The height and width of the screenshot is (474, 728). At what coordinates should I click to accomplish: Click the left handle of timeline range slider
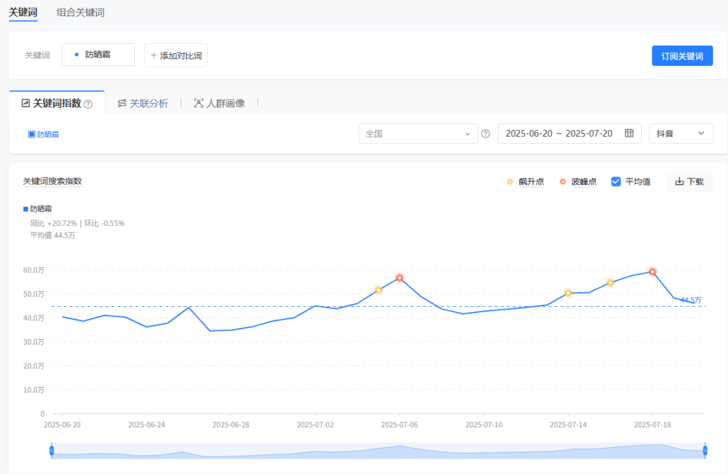[51, 450]
